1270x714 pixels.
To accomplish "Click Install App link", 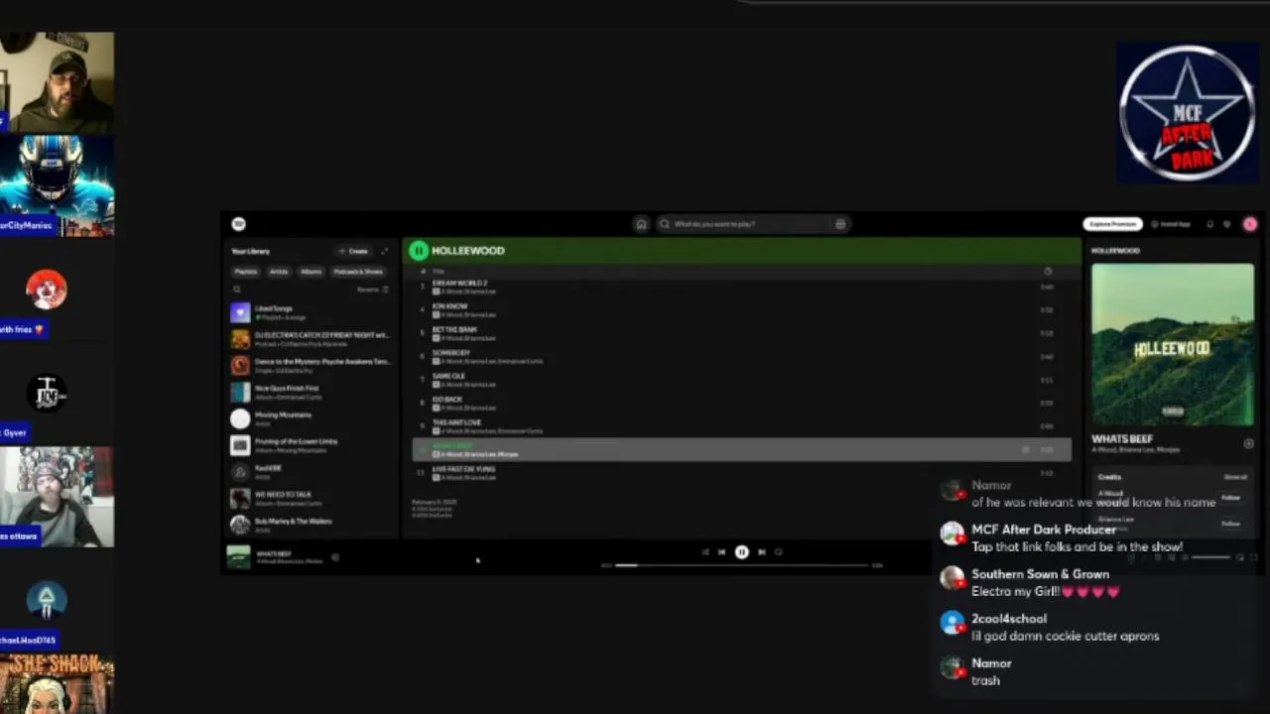I will tap(1171, 224).
